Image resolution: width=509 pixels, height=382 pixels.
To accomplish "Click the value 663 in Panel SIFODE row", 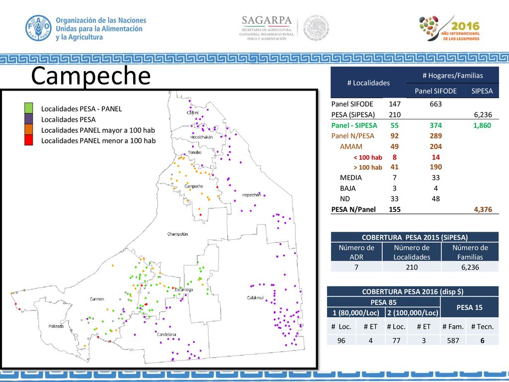I will [435, 104].
